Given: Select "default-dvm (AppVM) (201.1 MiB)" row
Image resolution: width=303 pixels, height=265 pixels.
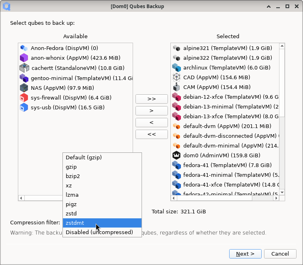Looking at the screenshot, I should (225, 126).
